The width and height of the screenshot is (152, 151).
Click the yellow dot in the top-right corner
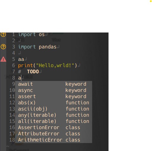tap(151, 1)
